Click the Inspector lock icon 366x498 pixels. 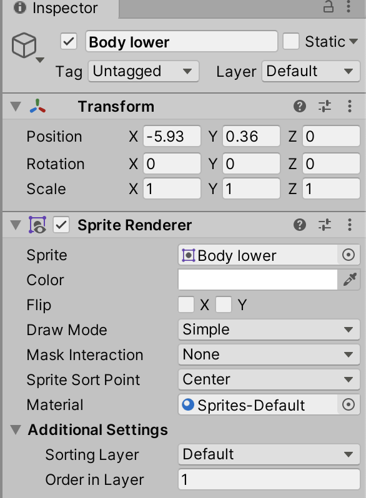coord(328,6)
